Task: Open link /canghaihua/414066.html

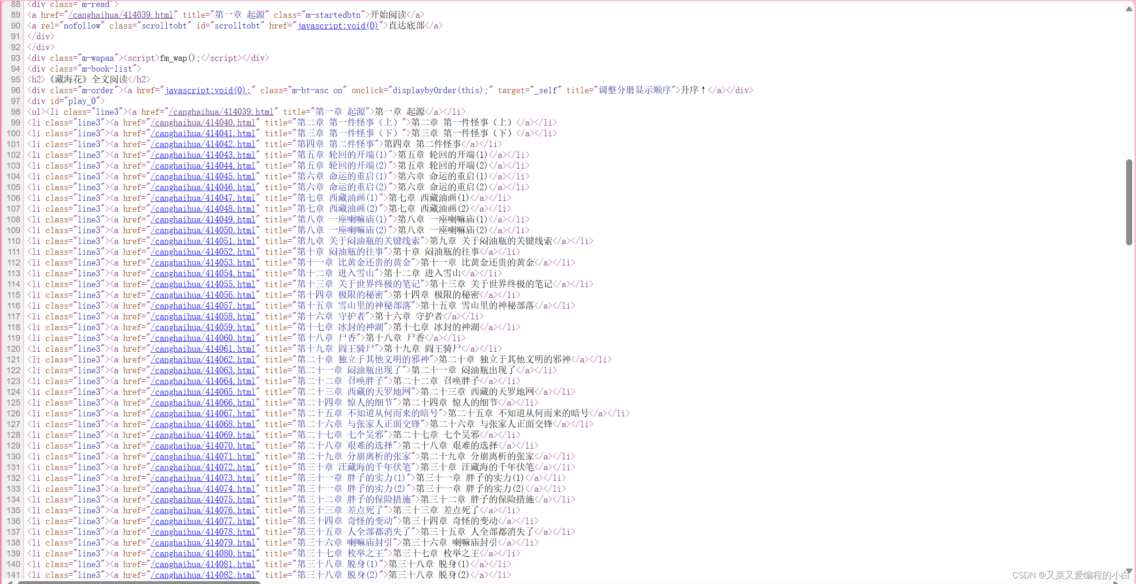Action: click(203, 403)
